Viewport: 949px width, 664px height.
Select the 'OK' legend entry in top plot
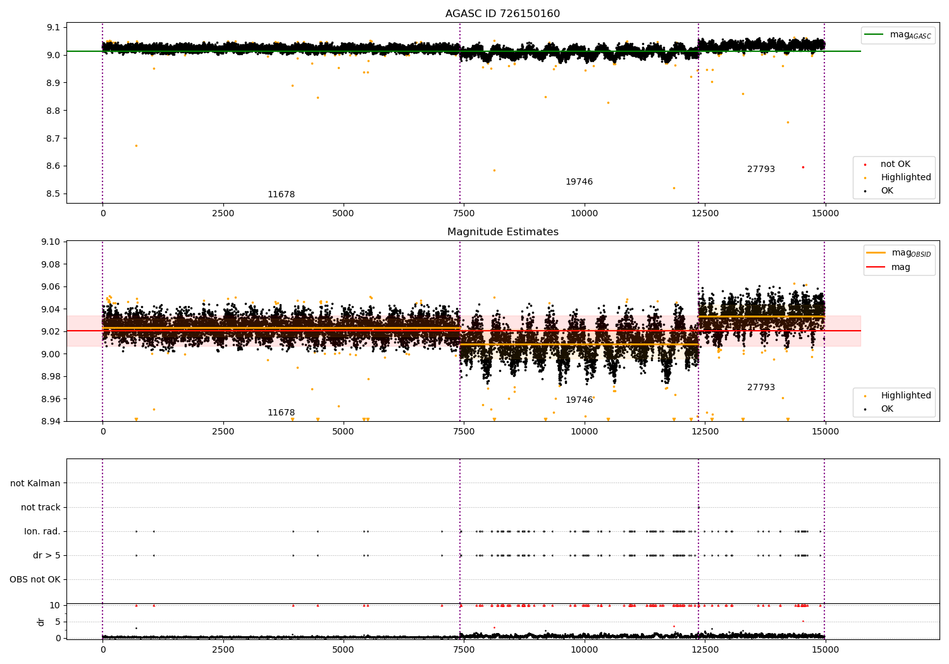pos(887,190)
